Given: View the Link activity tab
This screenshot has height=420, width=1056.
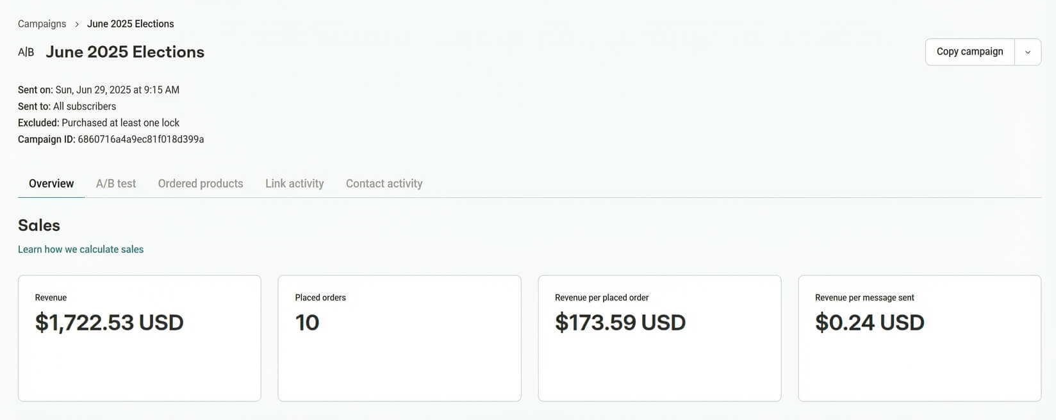Looking at the screenshot, I should (x=294, y=184).
